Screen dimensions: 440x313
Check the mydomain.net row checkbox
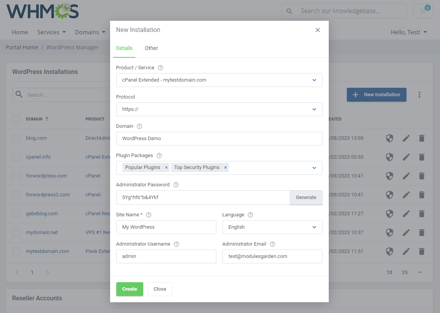pyautogui.click(x=16, y=233)
